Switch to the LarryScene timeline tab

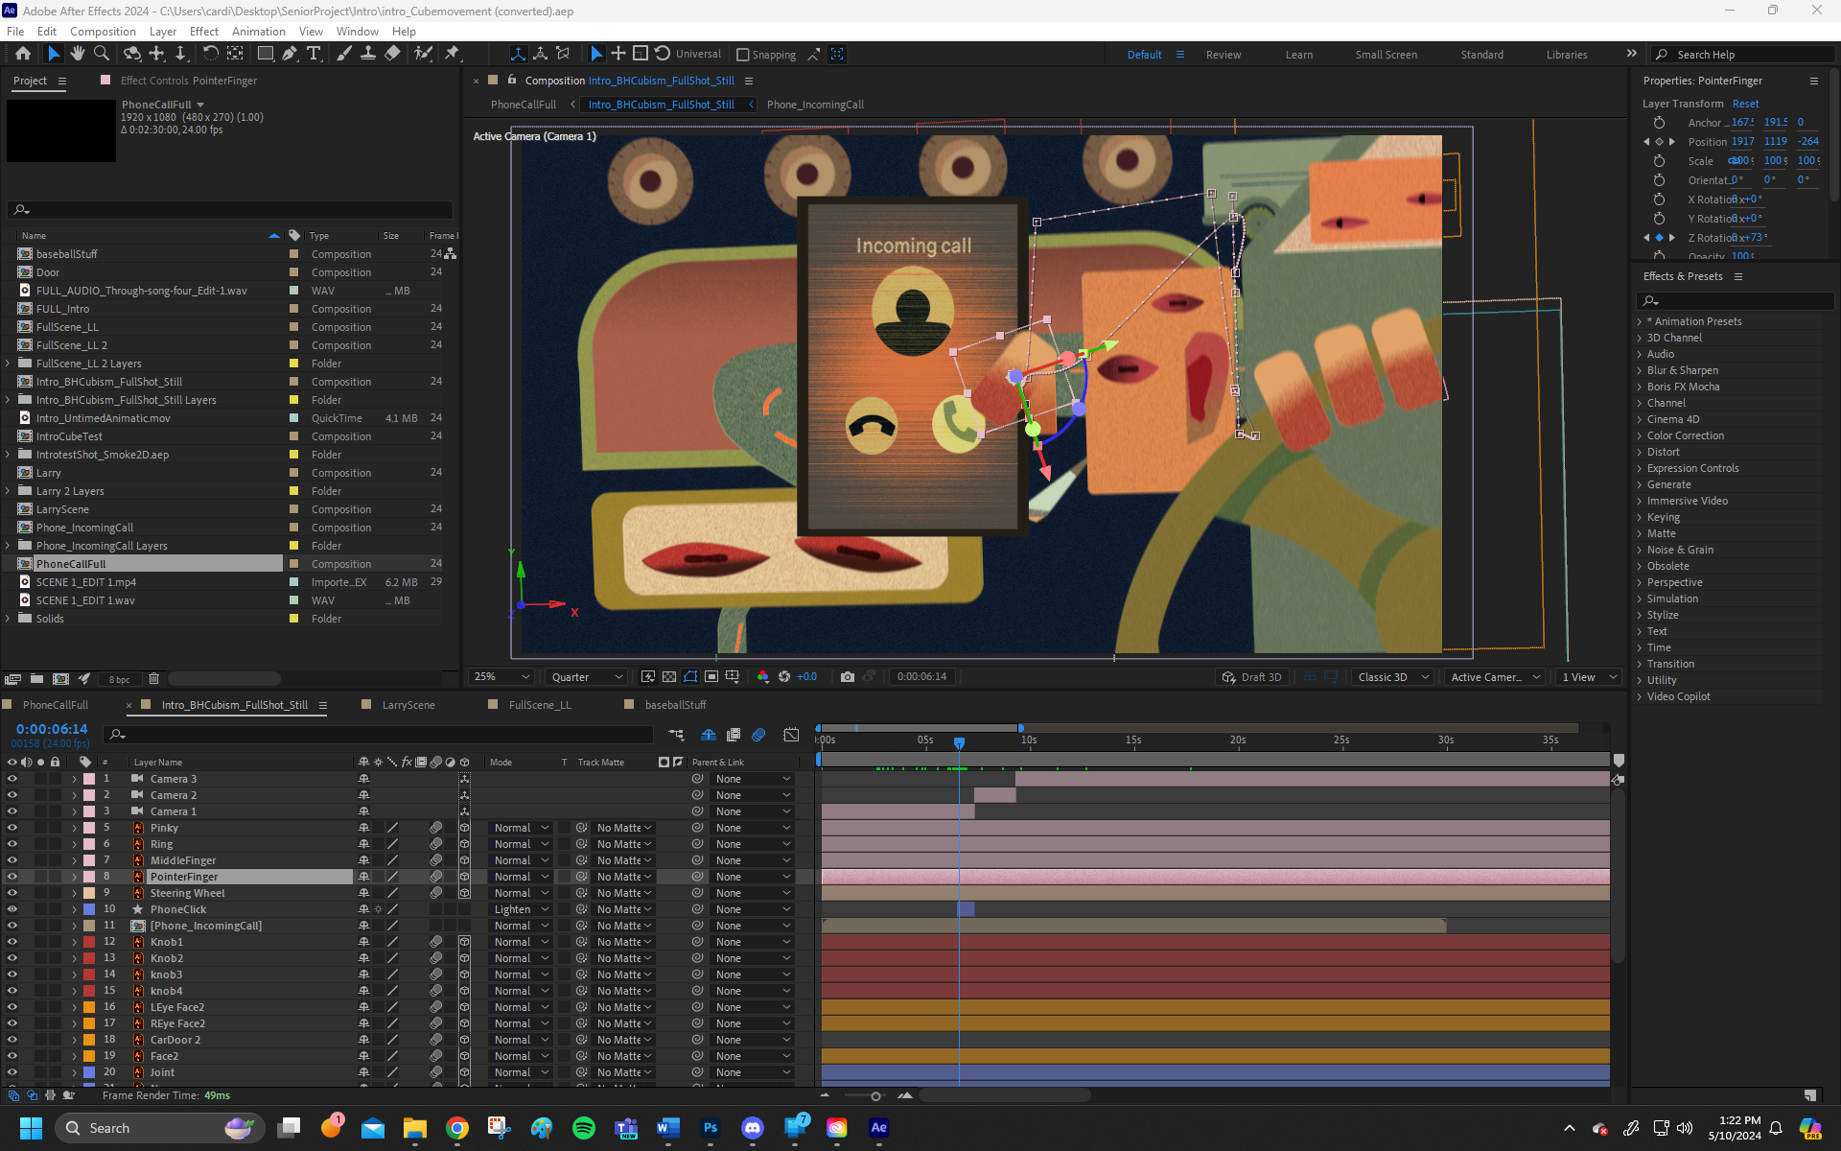click(x=408, y=705)
